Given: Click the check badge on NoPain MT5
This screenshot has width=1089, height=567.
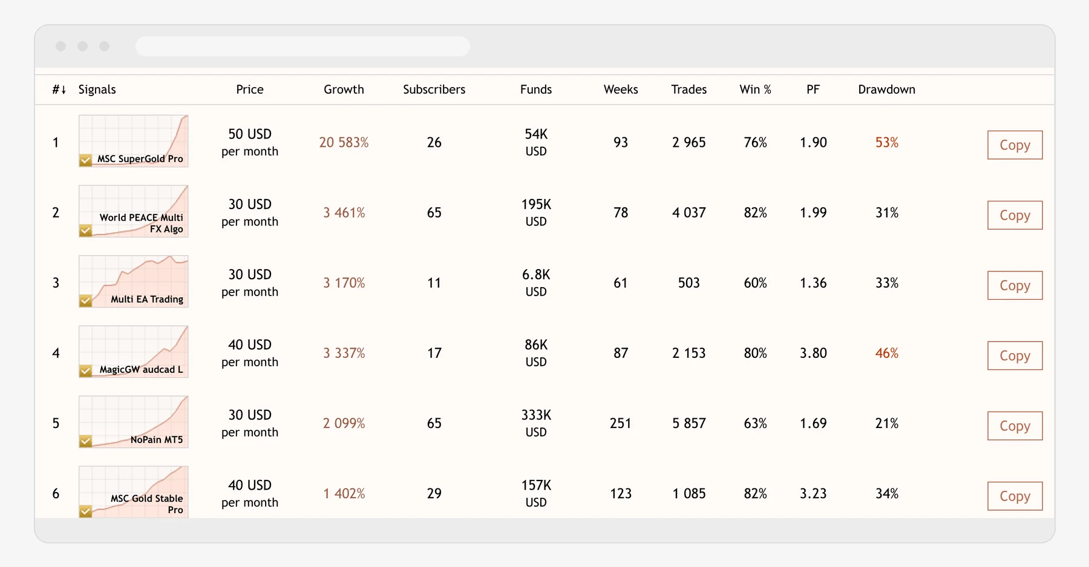Looking at the screenshot, I should (85, 441).
